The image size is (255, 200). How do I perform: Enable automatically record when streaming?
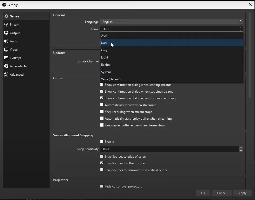click(102, 105)
